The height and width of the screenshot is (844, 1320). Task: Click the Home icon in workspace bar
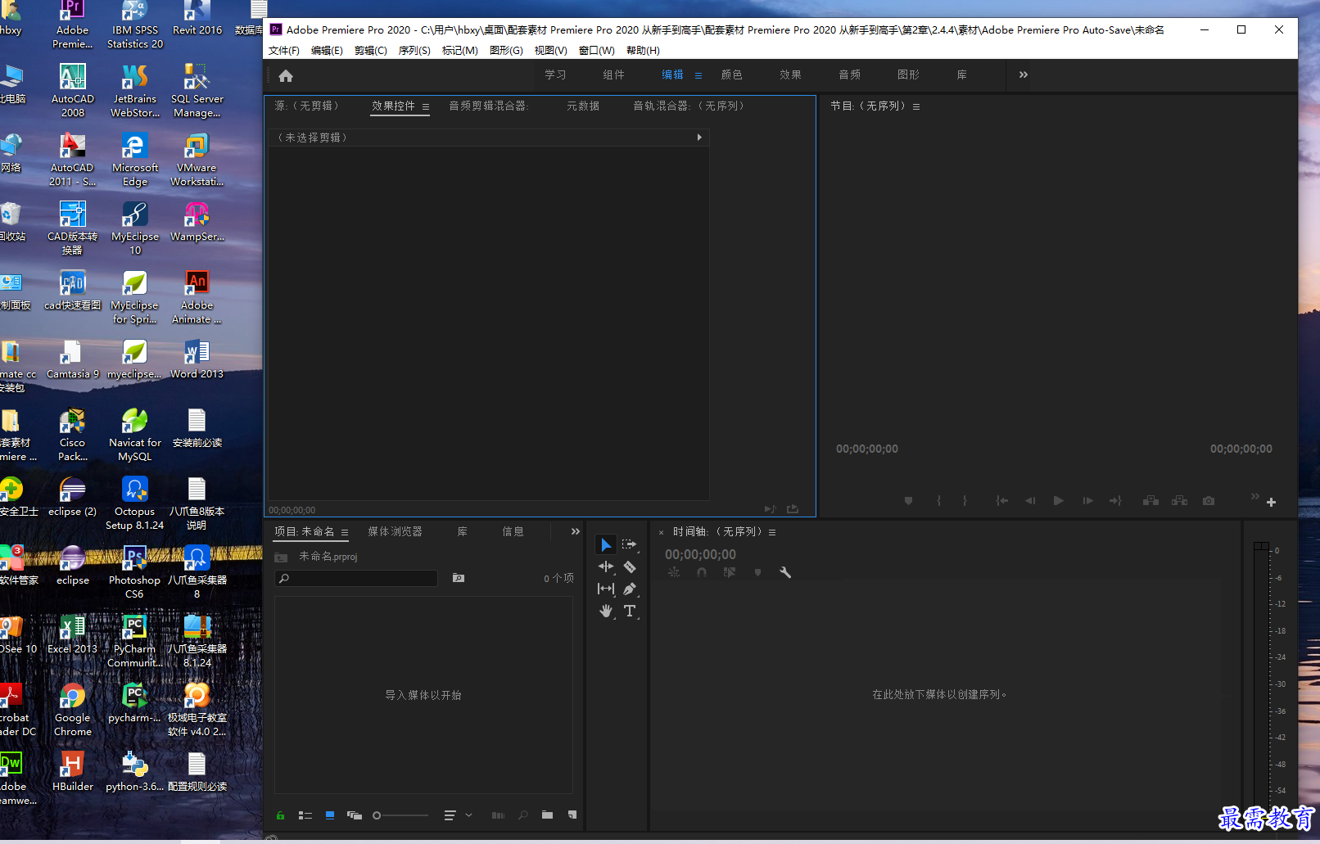pyautogui.click(x=286, y=76)
